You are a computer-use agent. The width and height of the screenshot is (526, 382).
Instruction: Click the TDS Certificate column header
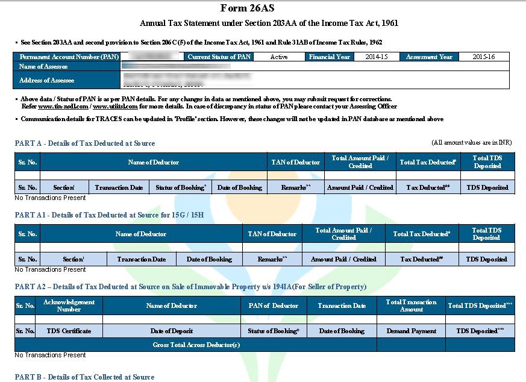pyautogui.click(x=69, y=331)
